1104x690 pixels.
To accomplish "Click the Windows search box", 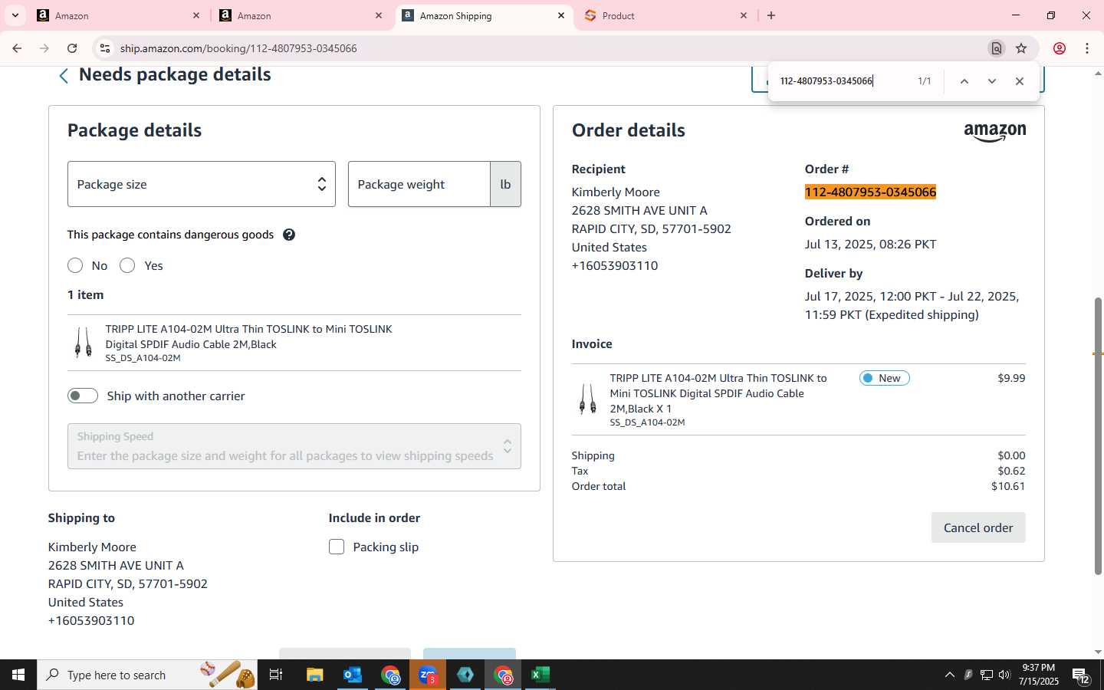I will click(x=147, y=675).
